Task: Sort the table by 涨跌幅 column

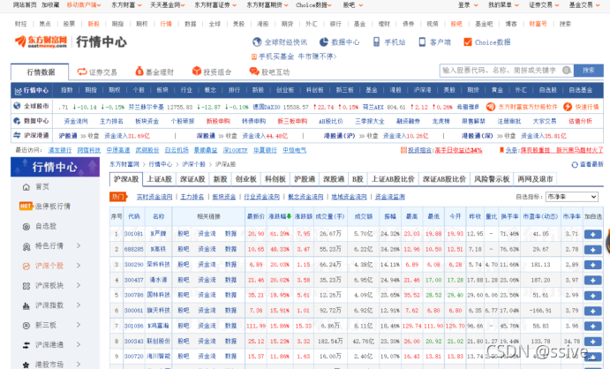Action: point(280,216)
